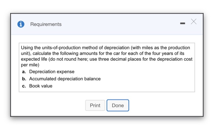
Task: Click the blank area right of Book value
Action: [126, 86]
